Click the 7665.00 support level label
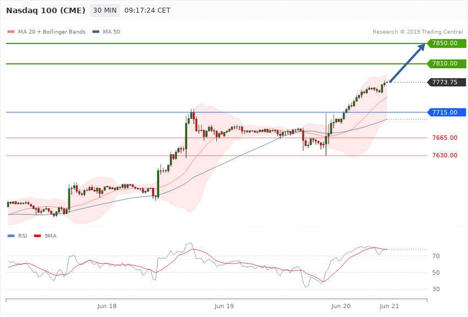Image resolution: width=468 pixels, height=317 pixels. (x=445, y=138)
